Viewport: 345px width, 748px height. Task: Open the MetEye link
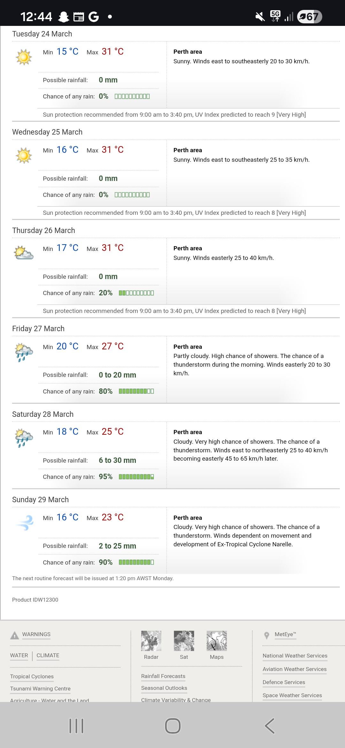(x=285, y=634)
